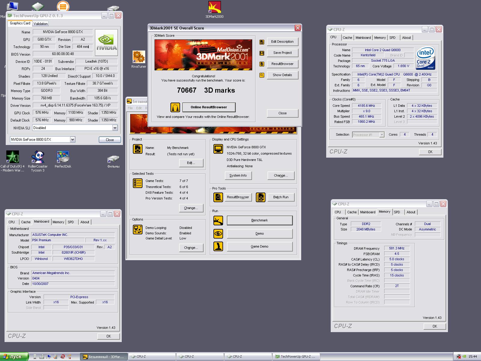This screenshot has width=481, height=361.
Task: Click the Project section document icon
Action: [x=138, y=149]
